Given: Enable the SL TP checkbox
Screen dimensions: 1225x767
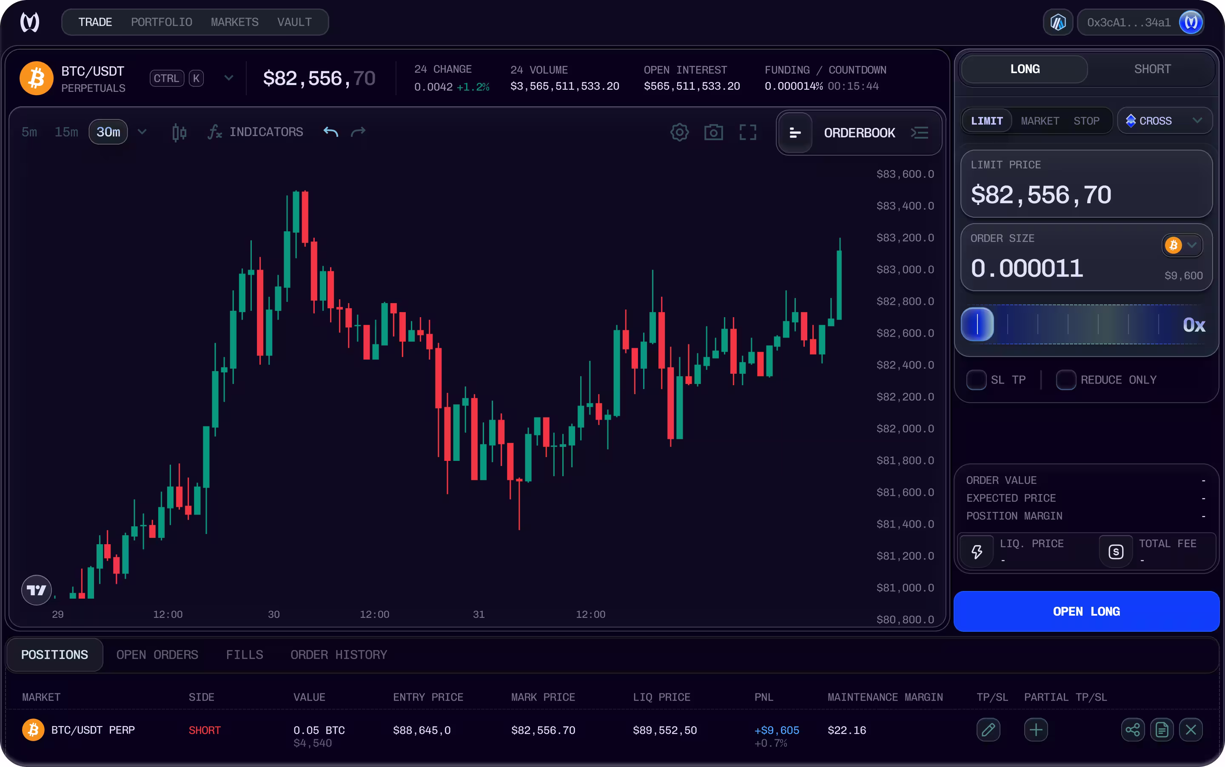Looking at the screenshot, I should [x=975, y=379].
